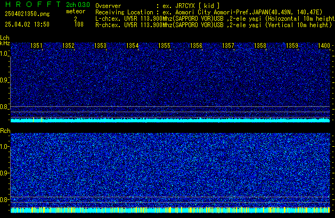Select the 'Rch' channel label
This screenshot has width=335, height=218.
point(5,131)
